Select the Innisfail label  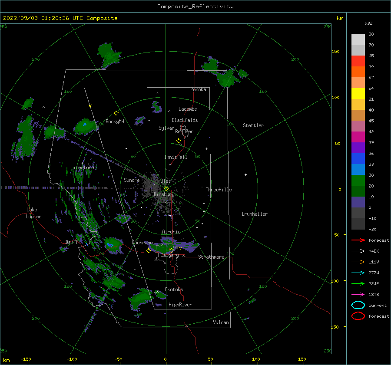coord(176,157)
